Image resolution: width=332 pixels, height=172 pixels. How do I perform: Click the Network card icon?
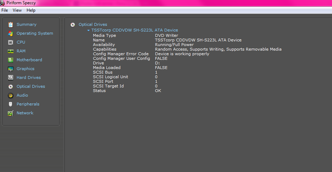click(x=11, y=113)
